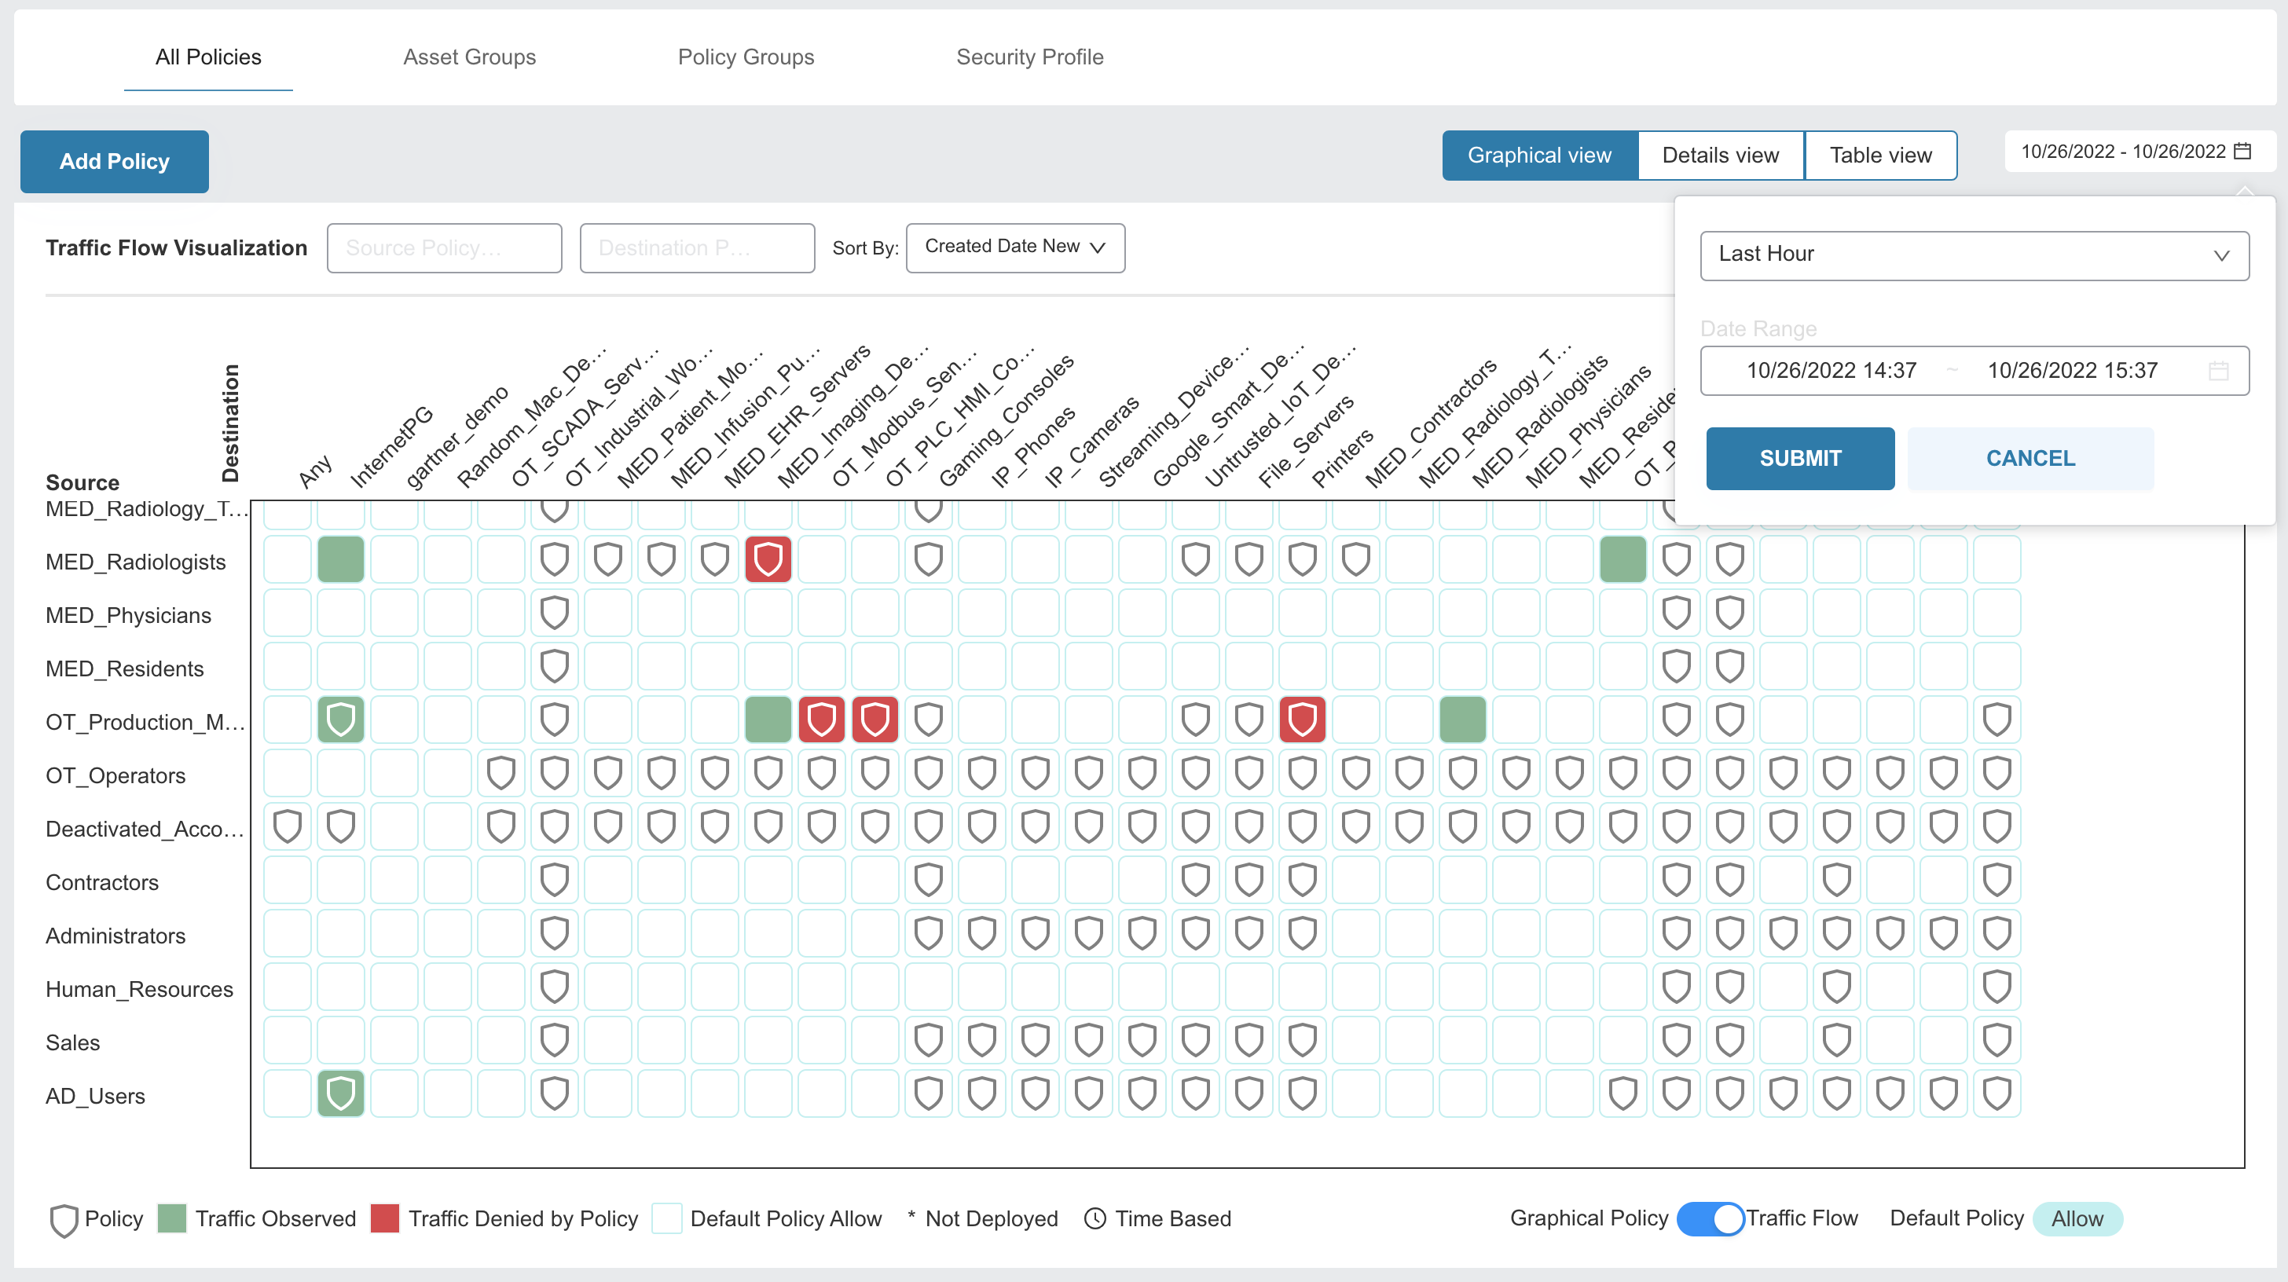Click calendar icon beside 10/26/2022 date range
2288x1282 pixels.
2242,151
